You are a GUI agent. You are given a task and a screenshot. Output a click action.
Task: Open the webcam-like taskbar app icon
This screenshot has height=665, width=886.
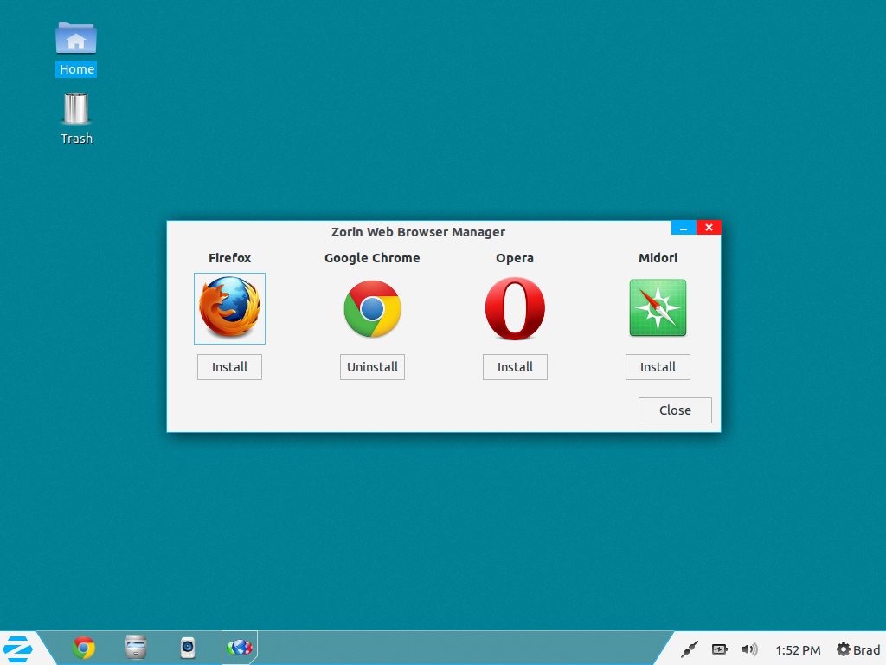188,648
